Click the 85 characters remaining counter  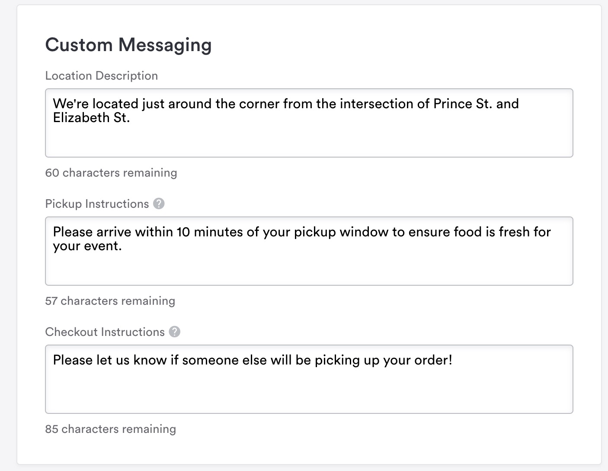[x=111, y=429]
